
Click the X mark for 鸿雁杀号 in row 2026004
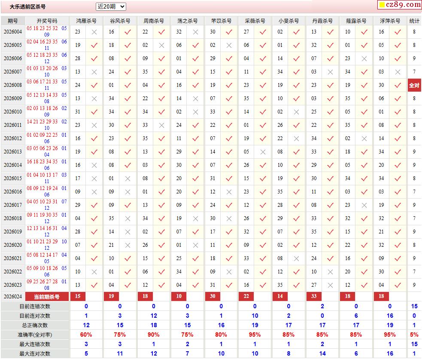94,32
